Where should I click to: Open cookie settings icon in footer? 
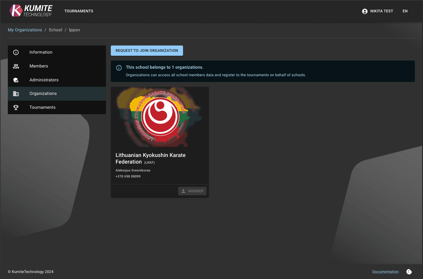coord(409,272)
